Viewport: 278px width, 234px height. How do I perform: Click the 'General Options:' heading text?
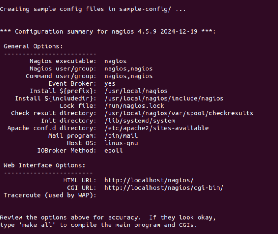click(33, 46)
